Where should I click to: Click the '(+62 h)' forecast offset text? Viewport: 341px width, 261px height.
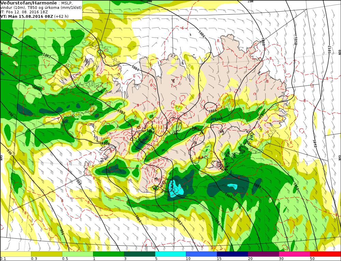coord(61,16)
